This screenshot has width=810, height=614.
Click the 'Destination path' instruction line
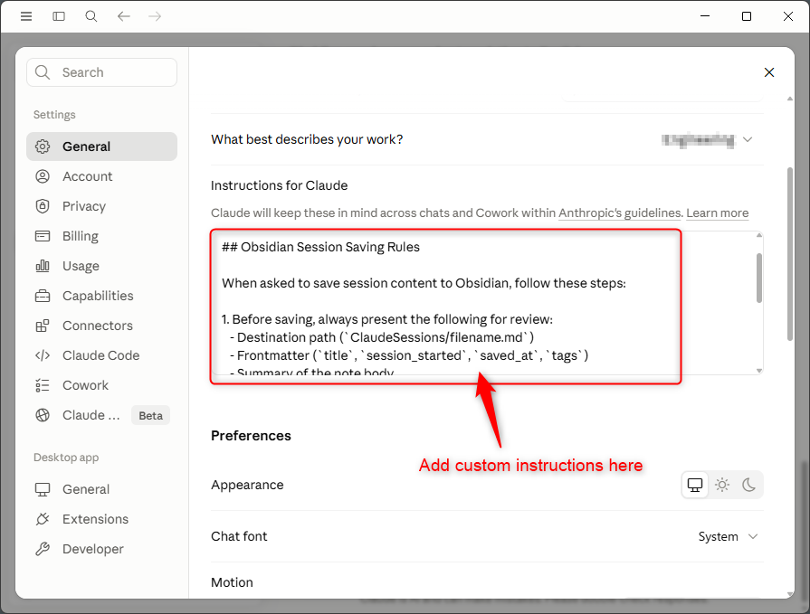pyautogui.click(x=382, y=337)
